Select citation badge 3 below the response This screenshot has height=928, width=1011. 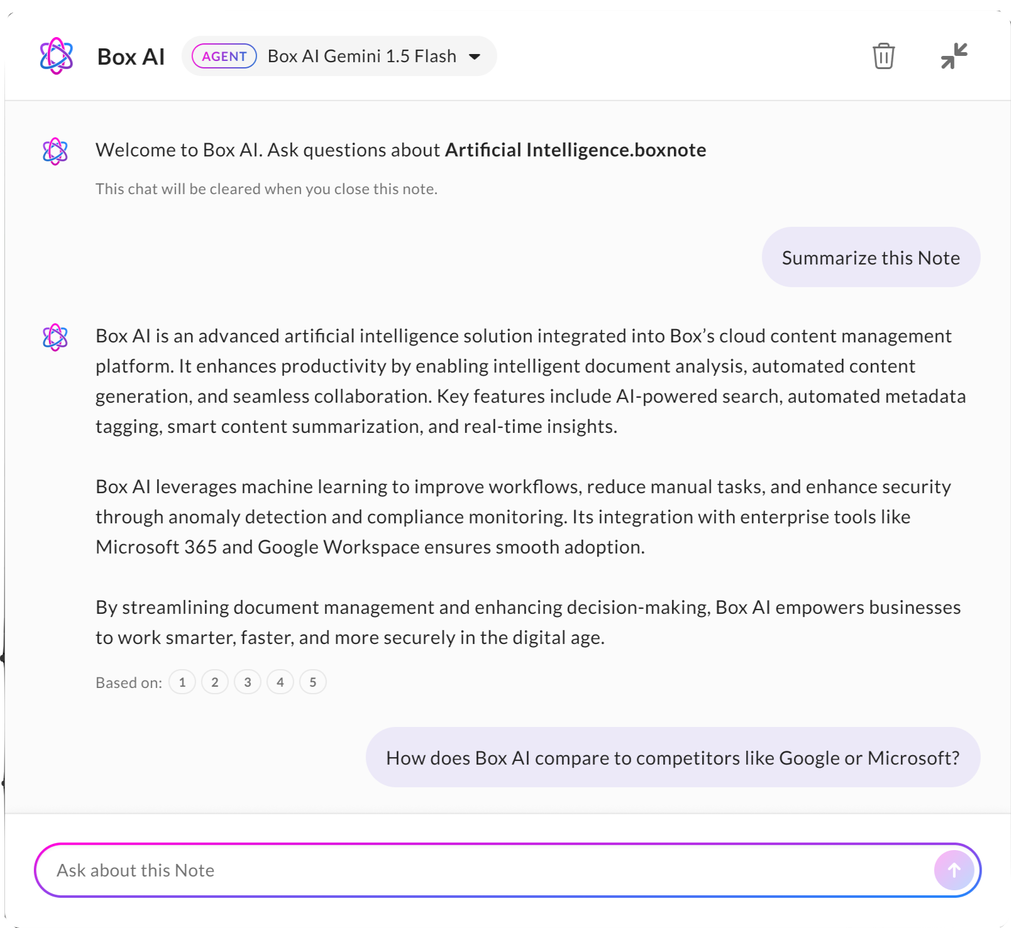tap(248, 682)
